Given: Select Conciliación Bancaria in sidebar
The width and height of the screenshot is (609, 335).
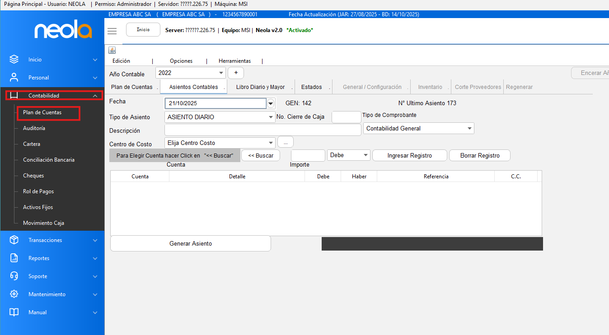Looking at the screenshot, I should pos(49,160).
